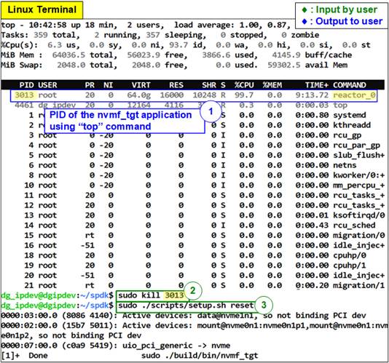Click the 64.0g VIRT value
Image resolution: width=389 pixels, height=363 pixels.
click(x=138, y=95)
